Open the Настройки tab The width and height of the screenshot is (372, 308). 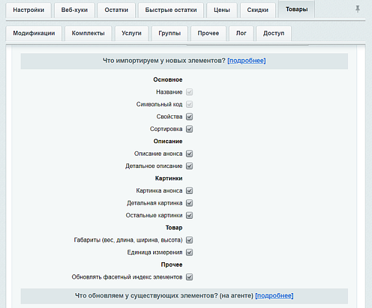(x=29, y=10)
